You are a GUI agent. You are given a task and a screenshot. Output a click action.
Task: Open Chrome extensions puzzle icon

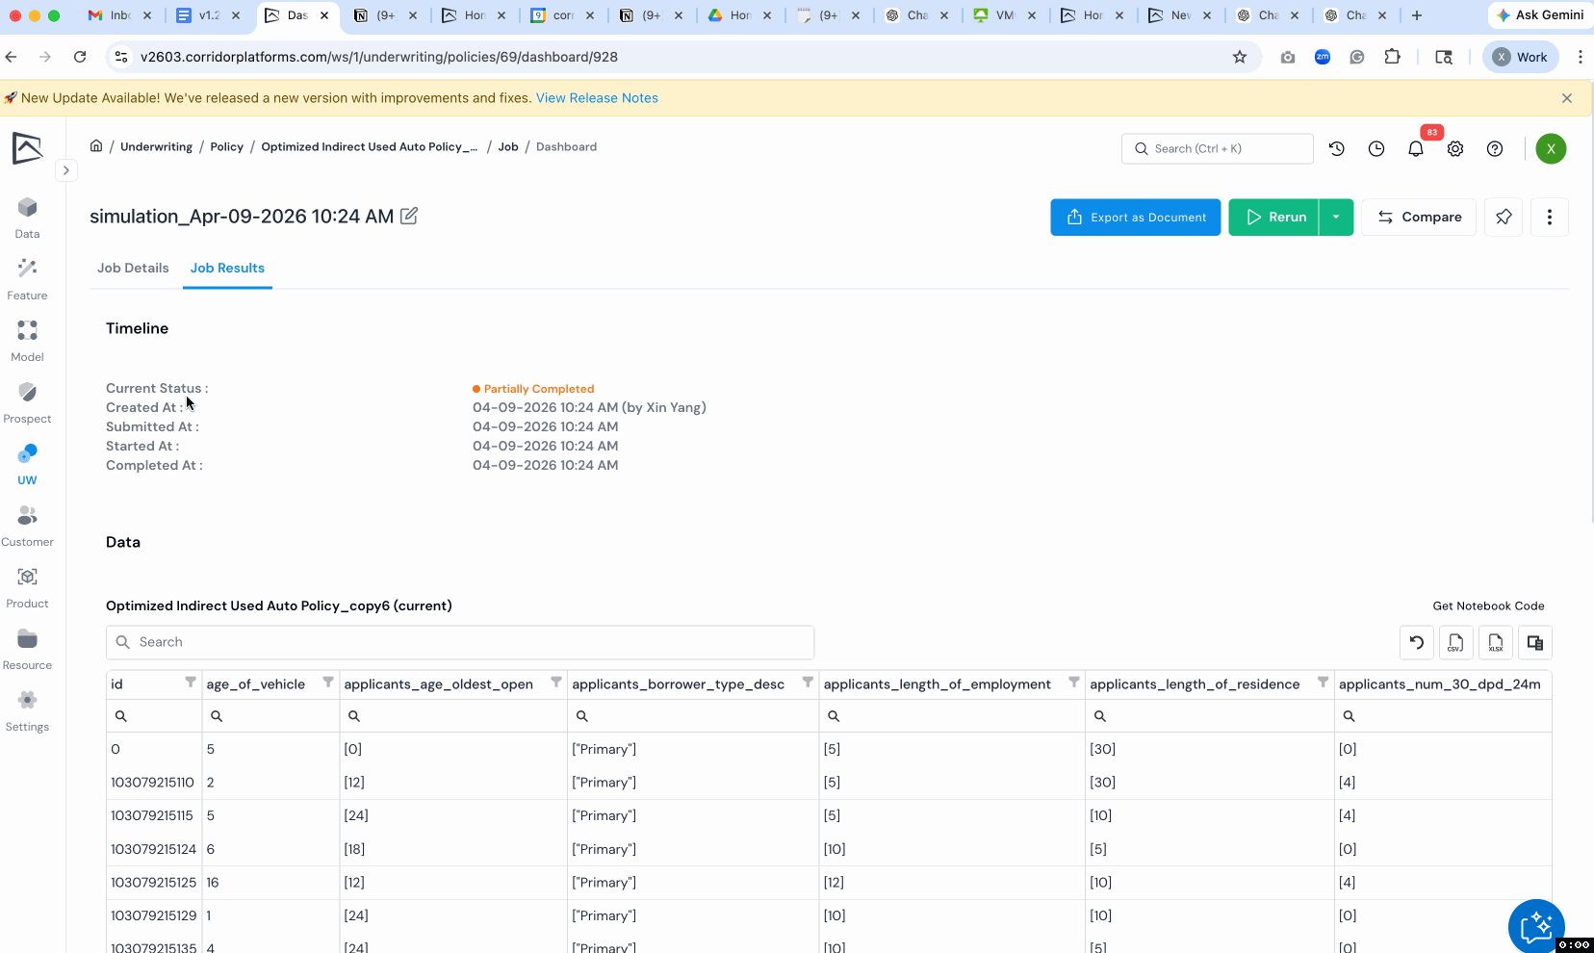(x=1392, y=57)
